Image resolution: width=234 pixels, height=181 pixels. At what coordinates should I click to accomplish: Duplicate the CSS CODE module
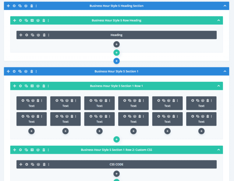32,165
